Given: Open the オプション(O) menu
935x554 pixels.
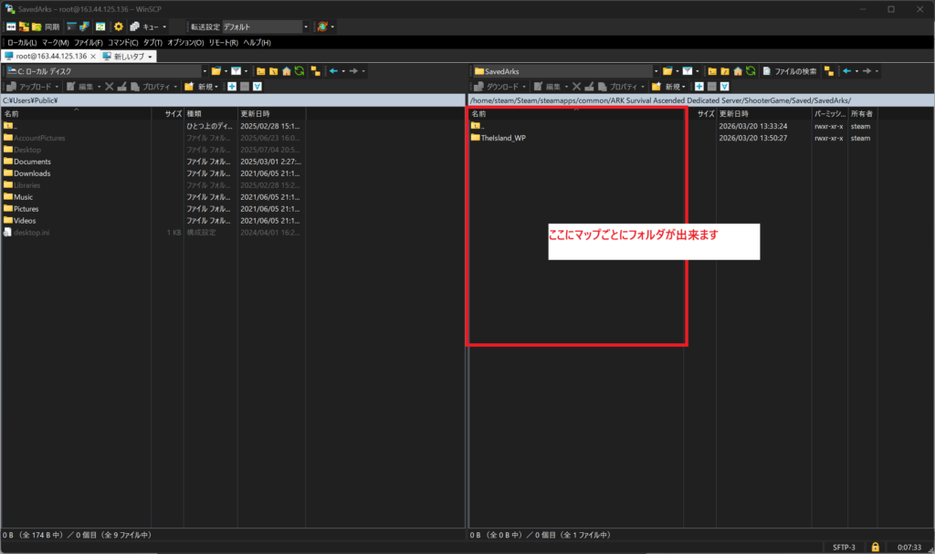Looking at the screenshot, I should (x=185, y=42).
